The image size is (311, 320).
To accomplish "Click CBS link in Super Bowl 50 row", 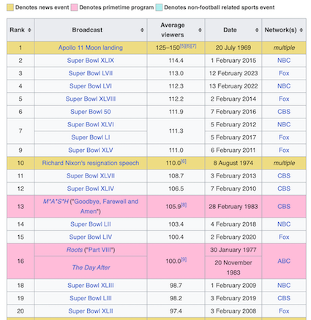I will point(284,112).
